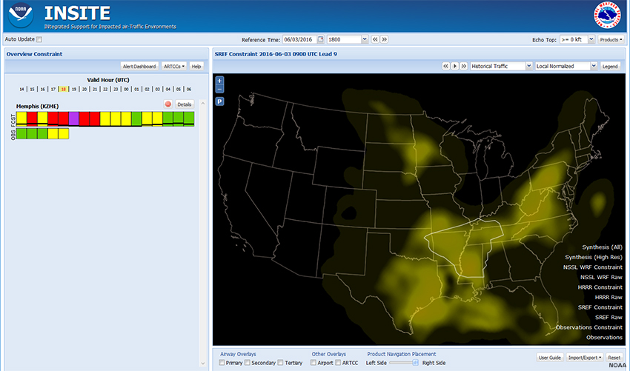Select valid hour 06 marker
The width and height of the screenshot is (630, 371).
pos(189,89)
